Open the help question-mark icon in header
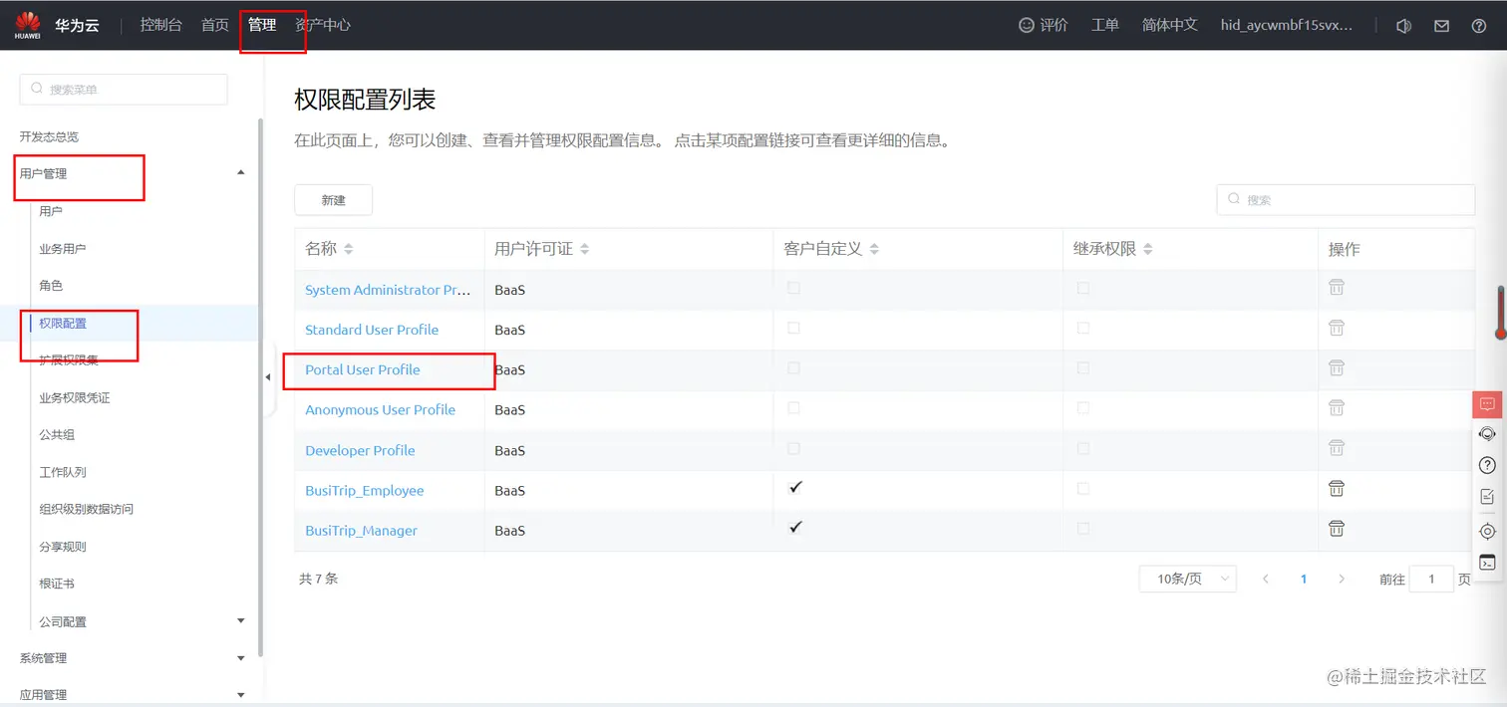The image size is (1507, 707). click(1479, 26)
